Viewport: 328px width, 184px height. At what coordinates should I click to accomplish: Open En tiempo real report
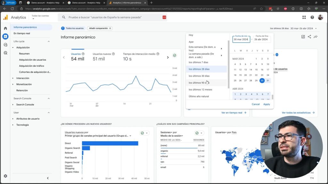22,33
